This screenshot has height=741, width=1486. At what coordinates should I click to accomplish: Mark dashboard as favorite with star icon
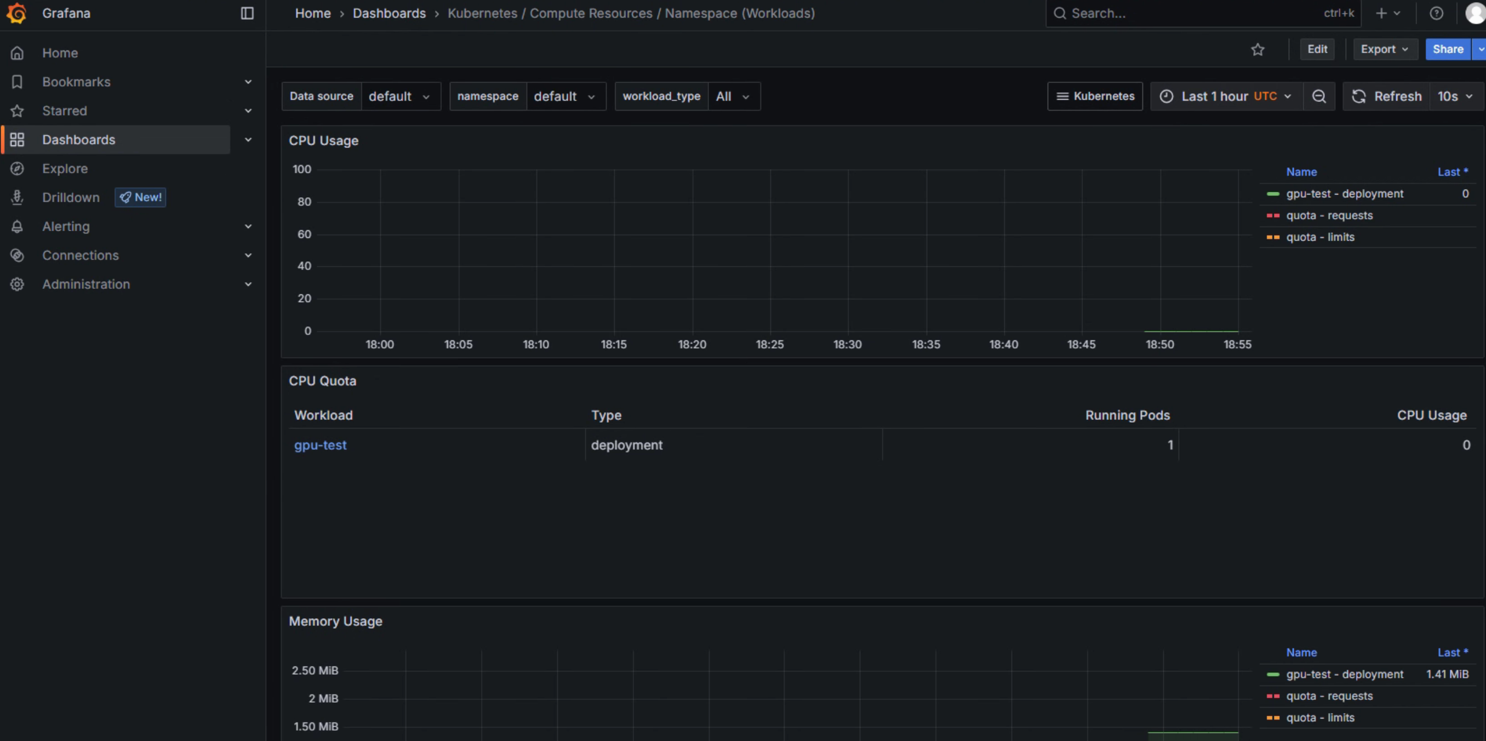point(1258,50)
